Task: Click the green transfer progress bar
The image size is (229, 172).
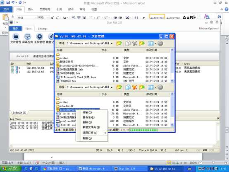Action: click(x=143, y=130)
